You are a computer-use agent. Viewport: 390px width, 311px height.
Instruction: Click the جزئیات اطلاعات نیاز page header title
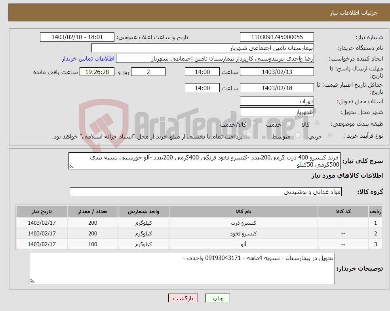354,13
